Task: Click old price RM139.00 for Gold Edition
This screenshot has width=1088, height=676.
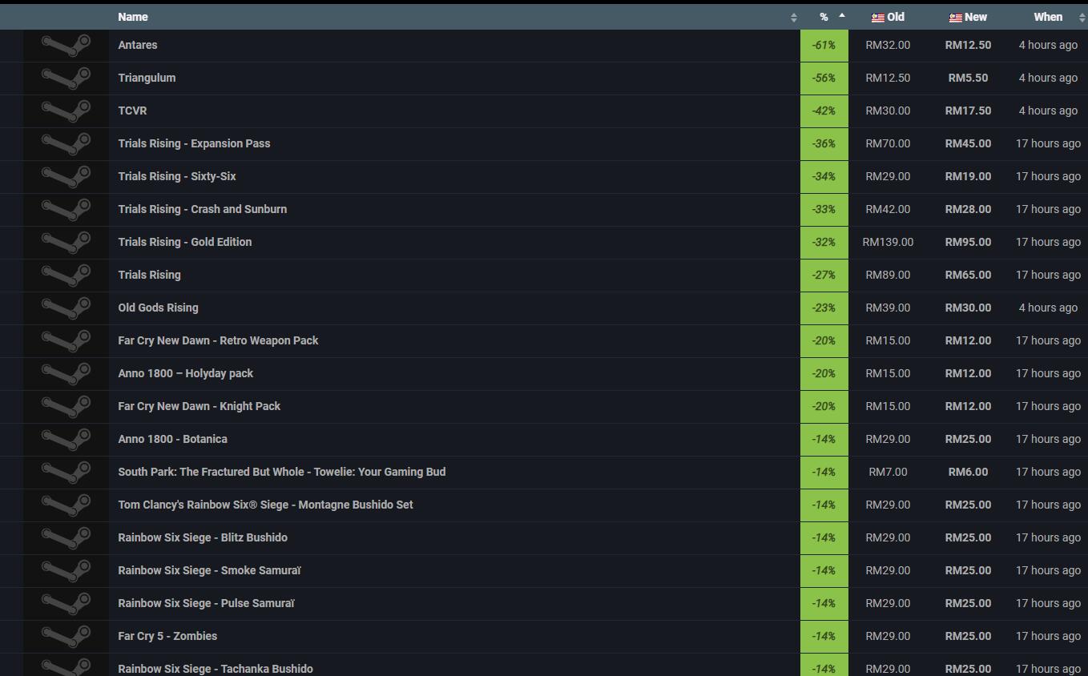Action: point(888,242)
